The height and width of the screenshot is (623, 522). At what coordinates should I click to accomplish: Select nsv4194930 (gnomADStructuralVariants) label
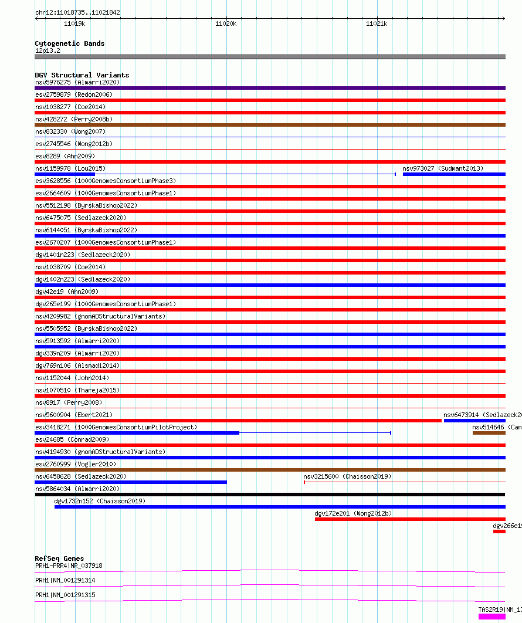pyautogui.click(x=100, y=452)
